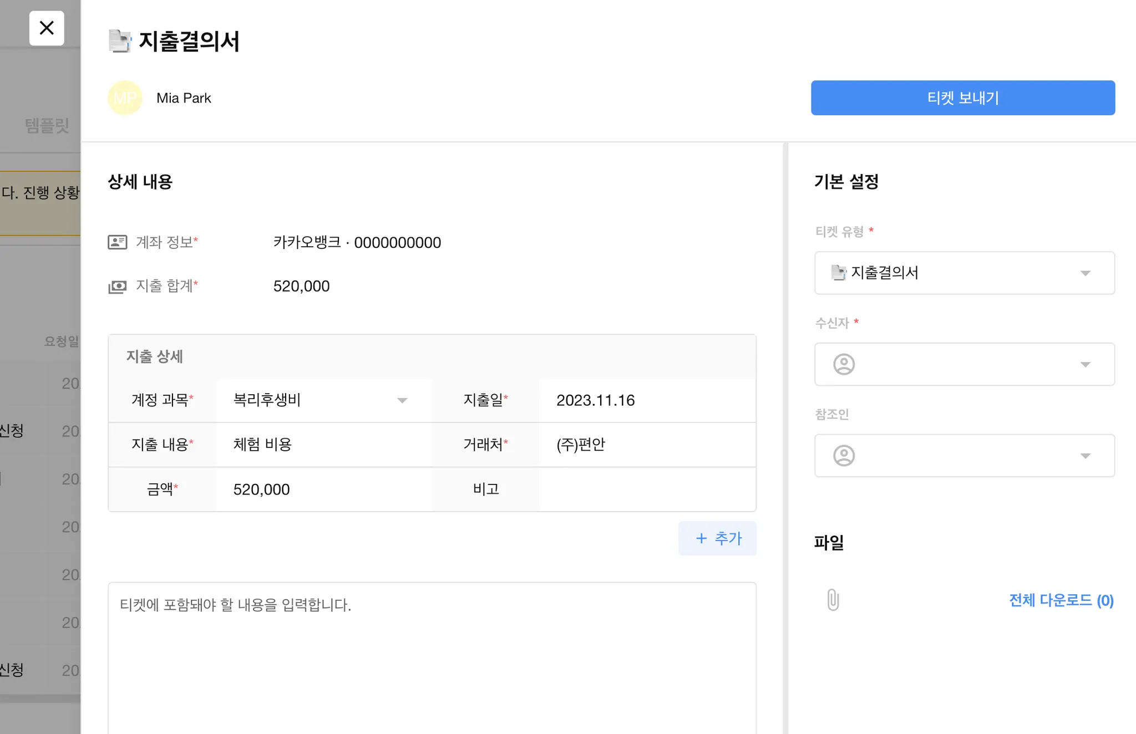This screenshot has width=1136, height=734.
Task: Click the 지출 합계 money icon
Action: pyautogui.click(x=117, y=286)
